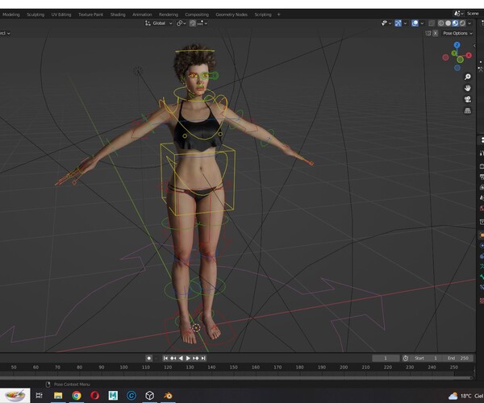The height and width of the screenshot is (403, 484).
Task: Open Windows Task View icon
Action: pos(40,395)
